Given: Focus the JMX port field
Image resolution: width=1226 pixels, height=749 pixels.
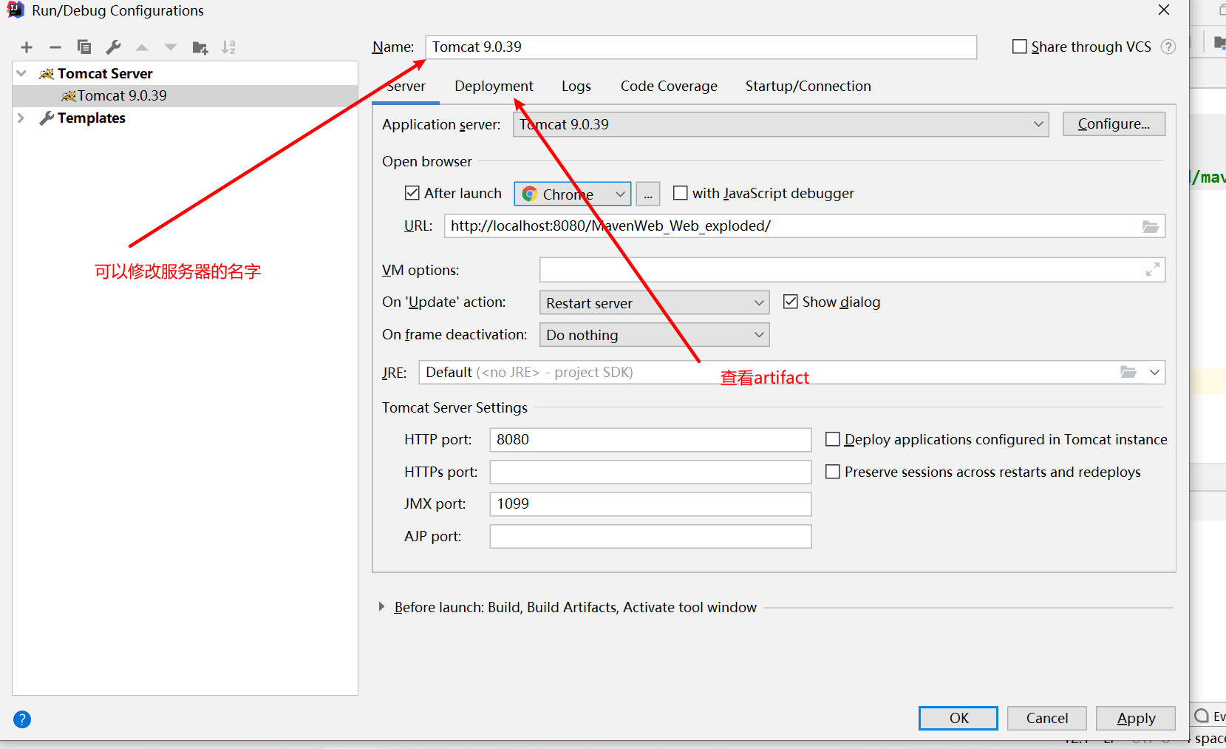Looking at the screenshot, I should 650,504.
